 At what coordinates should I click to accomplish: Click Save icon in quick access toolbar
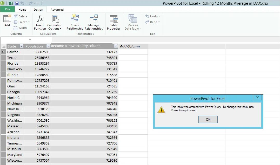(17, 3)
